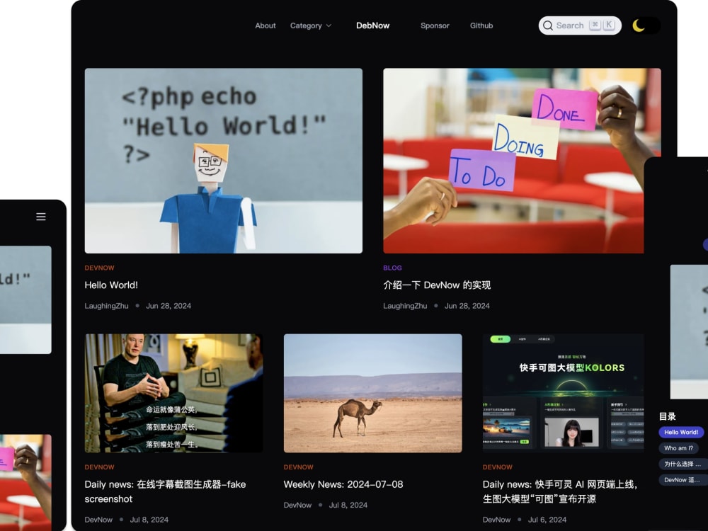The image size is (708, 531).
Task: Click the magnifier search icon
Action: click(x=548, y=25)
